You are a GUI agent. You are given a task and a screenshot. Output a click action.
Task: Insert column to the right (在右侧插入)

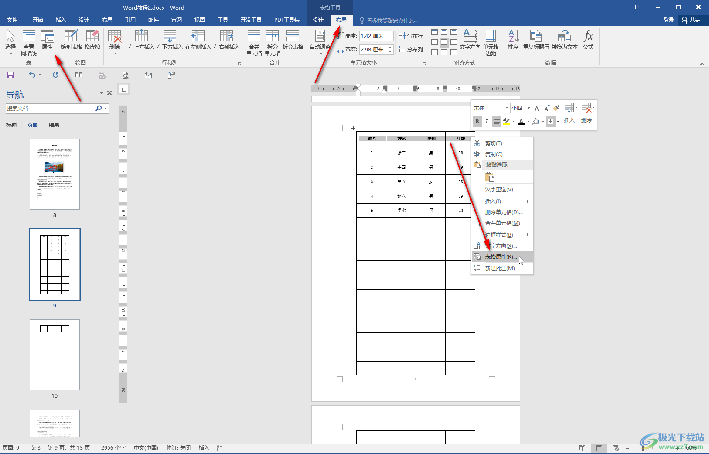(226, 40)
